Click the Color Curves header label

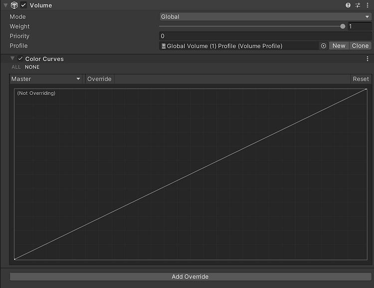click(x=44, y=59)
